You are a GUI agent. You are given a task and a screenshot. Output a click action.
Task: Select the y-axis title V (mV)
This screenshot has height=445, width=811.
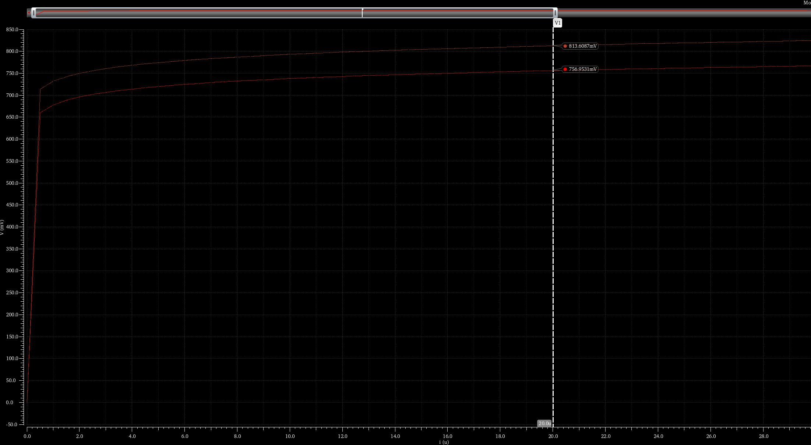pos(2,227)
